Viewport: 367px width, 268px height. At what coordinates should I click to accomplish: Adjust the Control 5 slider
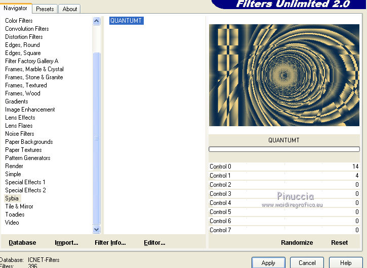pos(284,212)
